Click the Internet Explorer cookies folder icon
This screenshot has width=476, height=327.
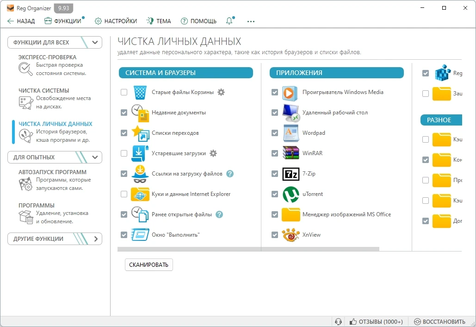pos(140,194)
